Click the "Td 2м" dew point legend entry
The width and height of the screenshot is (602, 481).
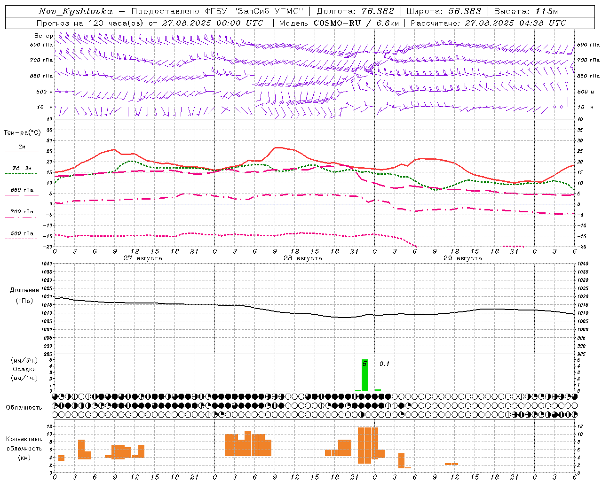(22, 168)
